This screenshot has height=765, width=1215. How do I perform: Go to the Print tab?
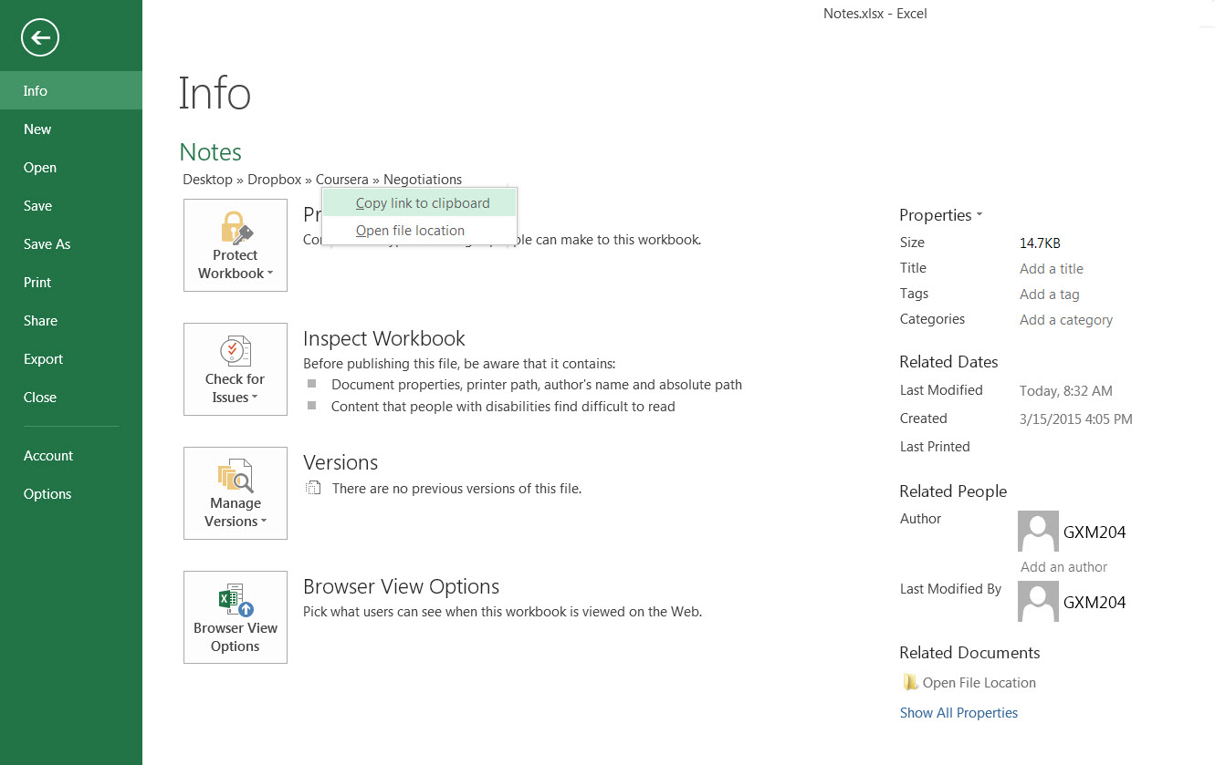coord(37,283)
